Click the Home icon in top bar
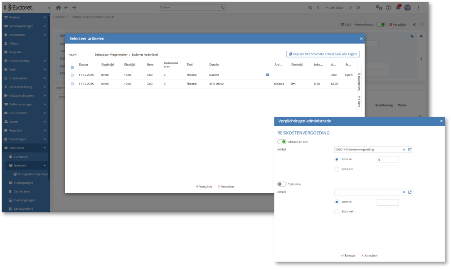This screenshot has height=269, width=451. click(58, 7)
